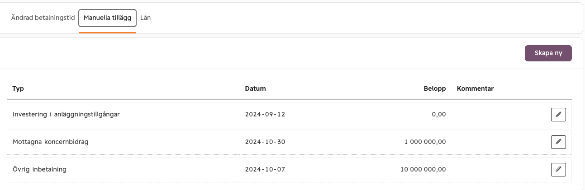585x190 pixels.
Task: Select the Mottagna koncernbidrag row text
Action: [x=51, y=142]
